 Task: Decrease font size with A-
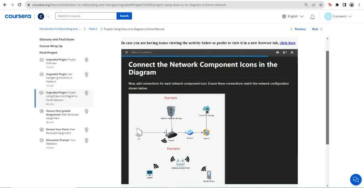click(x=292, y=52)
